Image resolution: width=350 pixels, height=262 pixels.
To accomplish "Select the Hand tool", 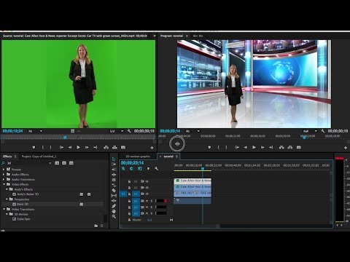I will [x=114, y=211].
